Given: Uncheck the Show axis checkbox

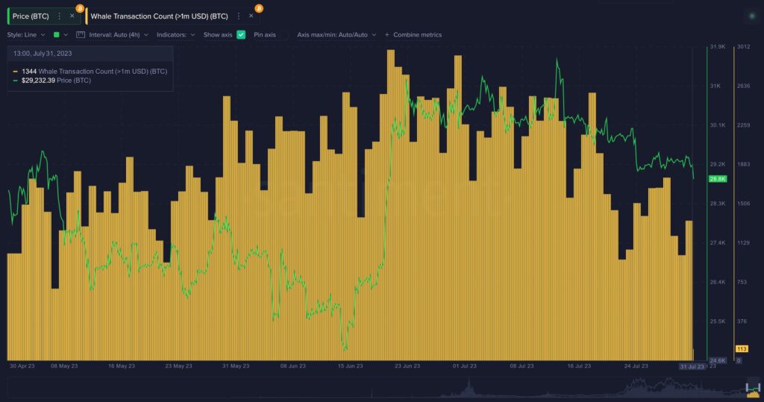Looking at the screenshot, I should (241, 34).
